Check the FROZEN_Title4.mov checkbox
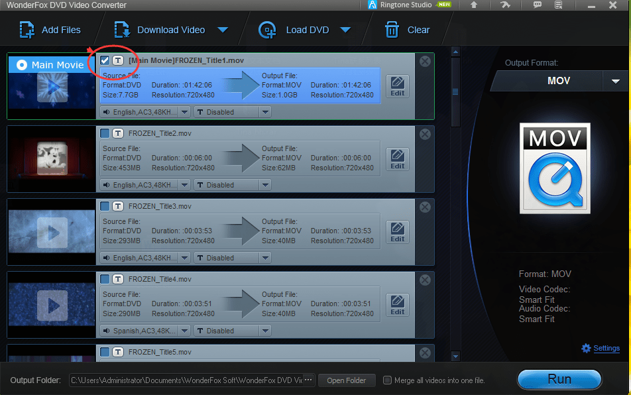 point(105,279)
